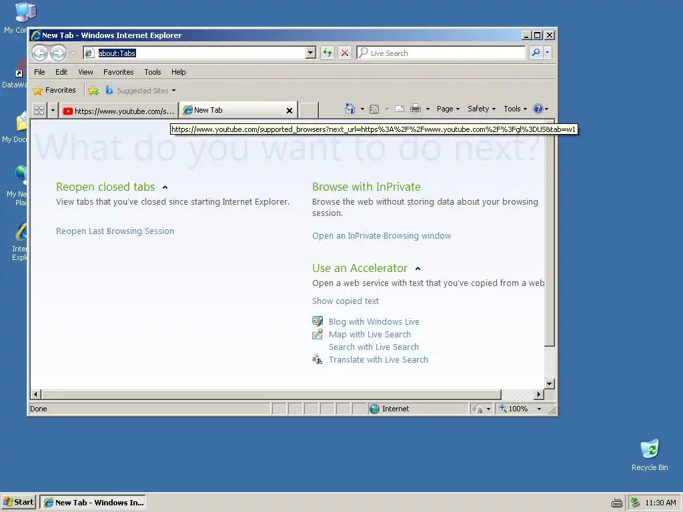The image size is (683, 512).
Task: Open the Tools menu in menu bar
Action: [153, 72]
